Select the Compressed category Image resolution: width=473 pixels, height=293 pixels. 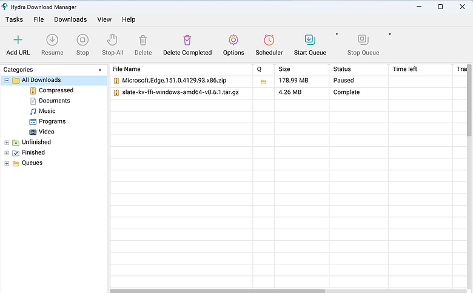point(56,90)
